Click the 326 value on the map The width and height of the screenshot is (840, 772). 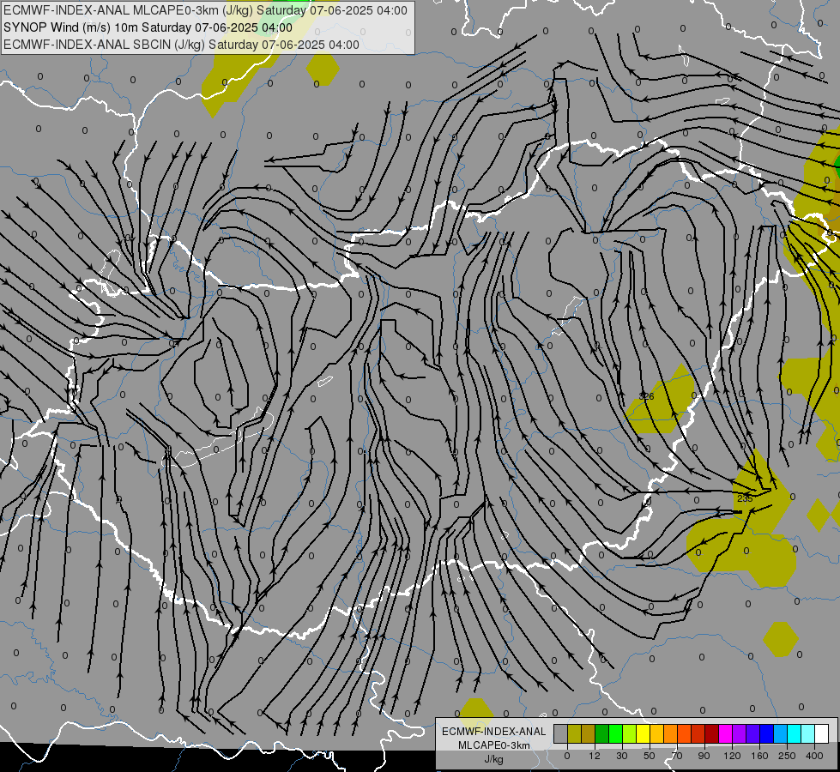click(x=647, y=396)
